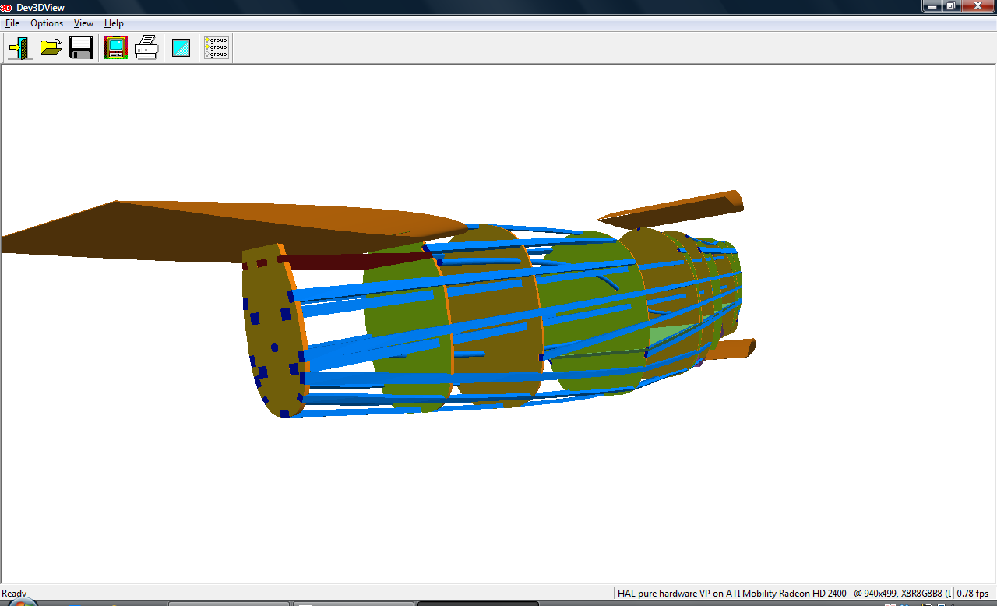This screenshot has width=997, height=606.
Task: Open the View menu
Action: pos(83,23)
